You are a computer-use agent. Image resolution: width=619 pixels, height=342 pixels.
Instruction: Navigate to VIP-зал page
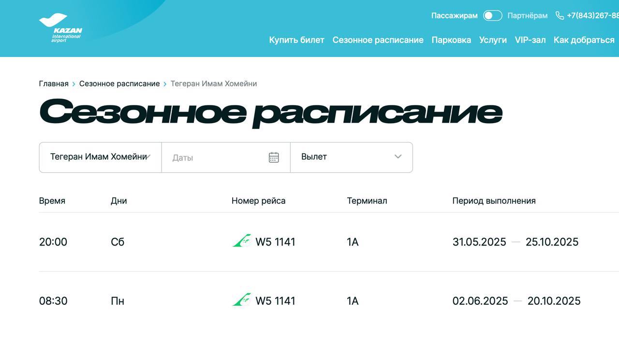coord(530,40)
